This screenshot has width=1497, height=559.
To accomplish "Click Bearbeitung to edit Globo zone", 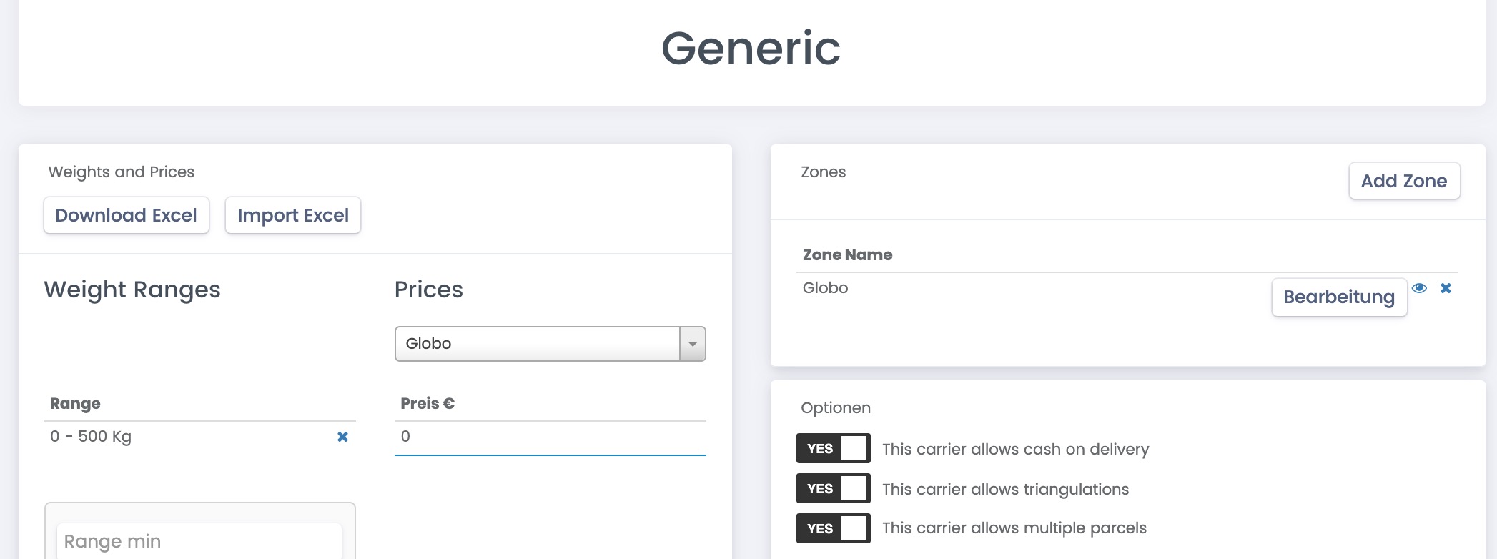I will point(1339,297).
